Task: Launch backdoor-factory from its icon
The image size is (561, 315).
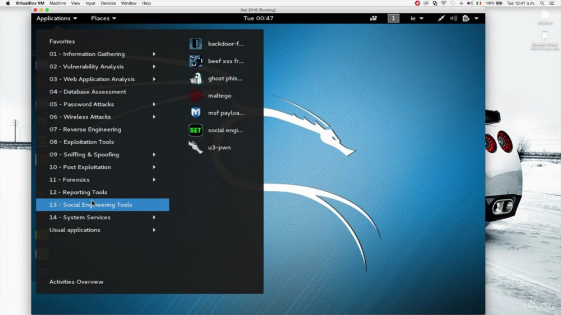Action: click(195, 44)
